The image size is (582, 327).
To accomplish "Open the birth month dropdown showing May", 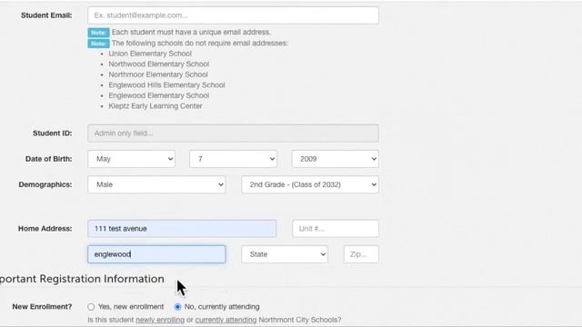I will 131,159.
